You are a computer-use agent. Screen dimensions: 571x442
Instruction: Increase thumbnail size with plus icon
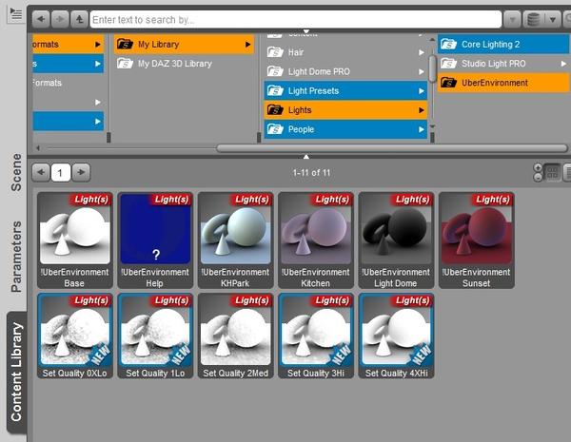click(x=538, y=167)
